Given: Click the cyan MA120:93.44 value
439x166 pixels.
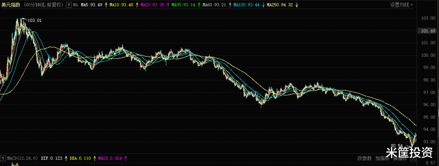Looking at the screenshot, I should pyautogui.click(x=246, y=5).
